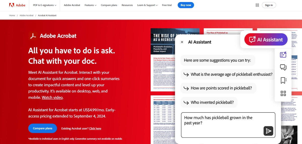Viewport: 302px width, 144px height.
Task: Click the blue Compare plans button
Action: (43, 128)
